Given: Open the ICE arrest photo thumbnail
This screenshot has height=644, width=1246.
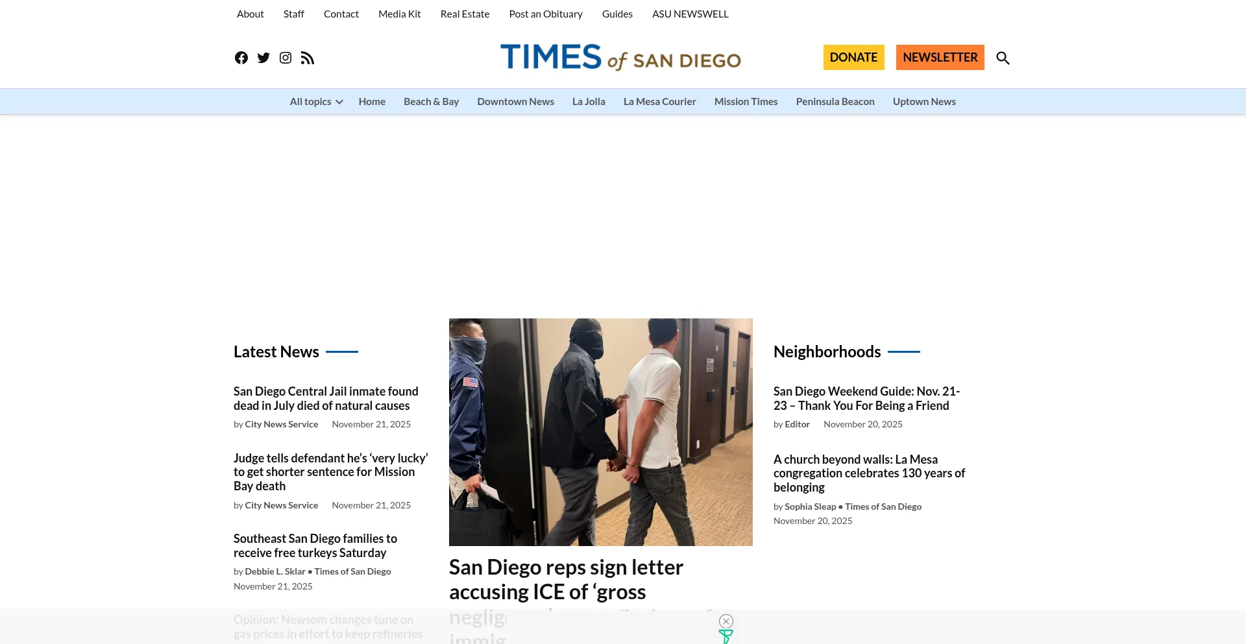Looking at the screenshot, I should tap(601, 432).
